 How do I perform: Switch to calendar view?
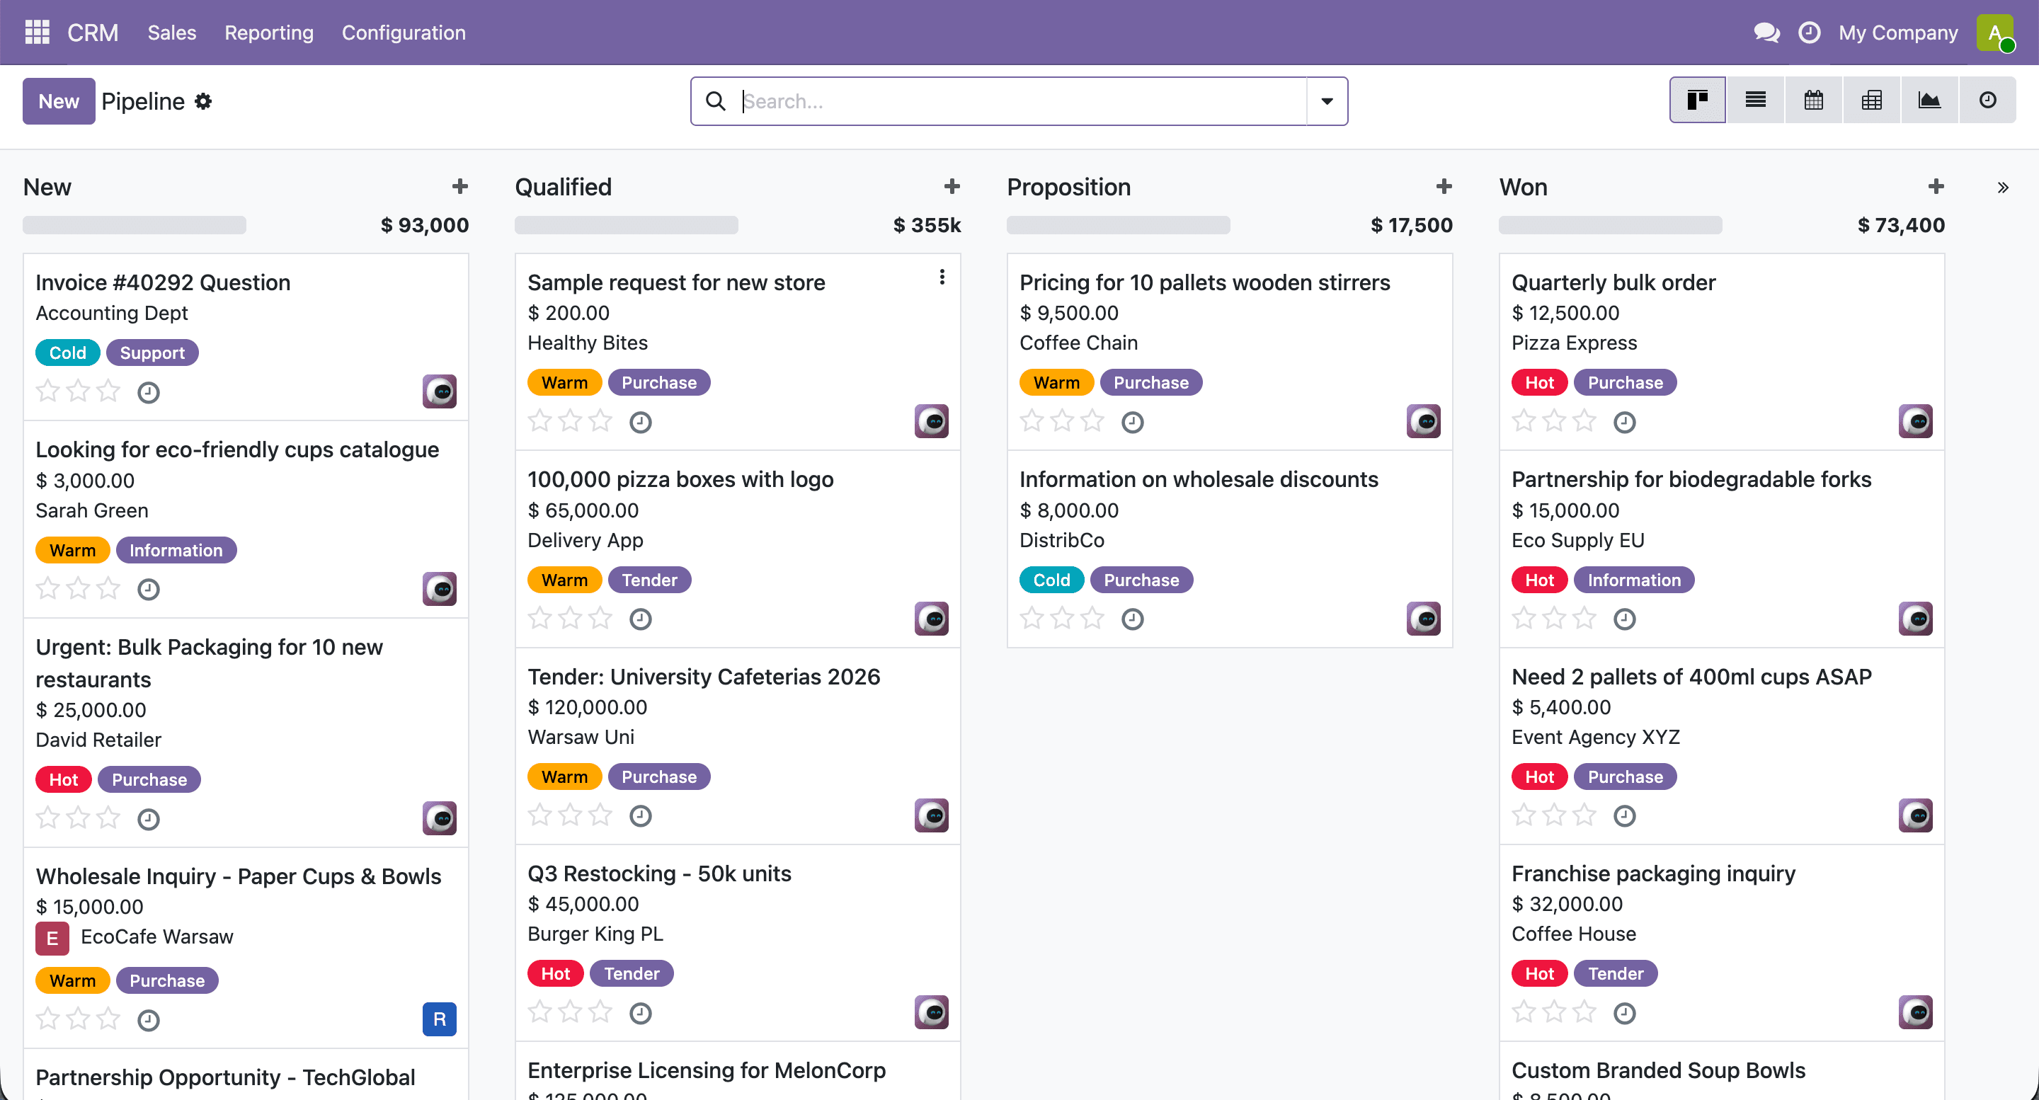[x=1813, y=101]
